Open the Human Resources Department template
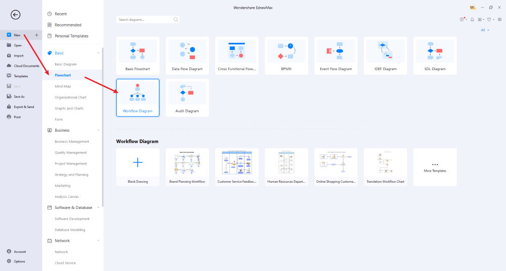The width and height of the screenshot is (506, 271). (x=286, y=167)
